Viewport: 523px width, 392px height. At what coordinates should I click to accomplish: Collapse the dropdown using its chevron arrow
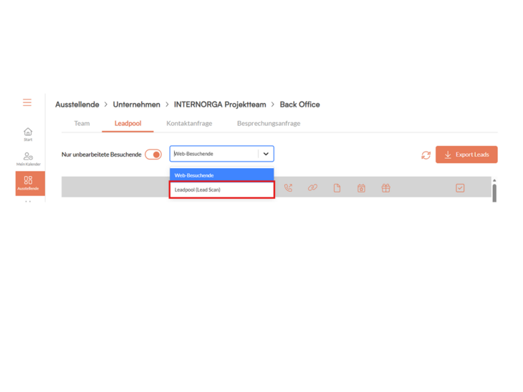pyautogui.click(x=266, y=154)
